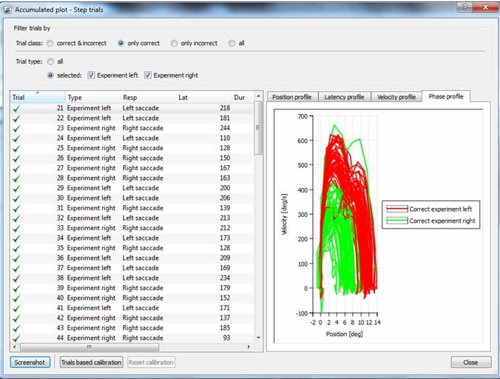Screen dimensions: 500x379
Task: Select 'only incorrect' trial class
Action: point(174,43)
